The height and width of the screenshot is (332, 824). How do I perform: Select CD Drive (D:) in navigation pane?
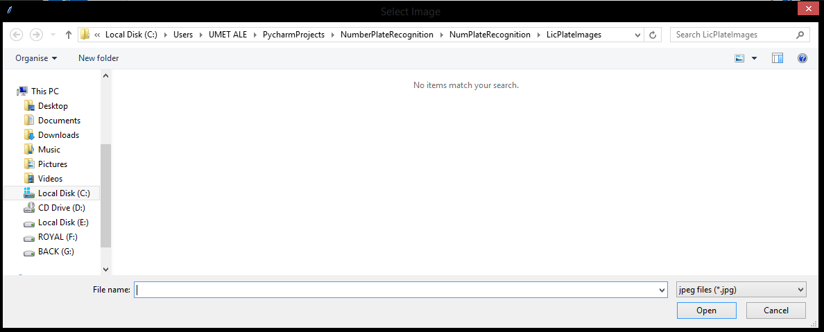pyautogui.click(x=62, y=207)
